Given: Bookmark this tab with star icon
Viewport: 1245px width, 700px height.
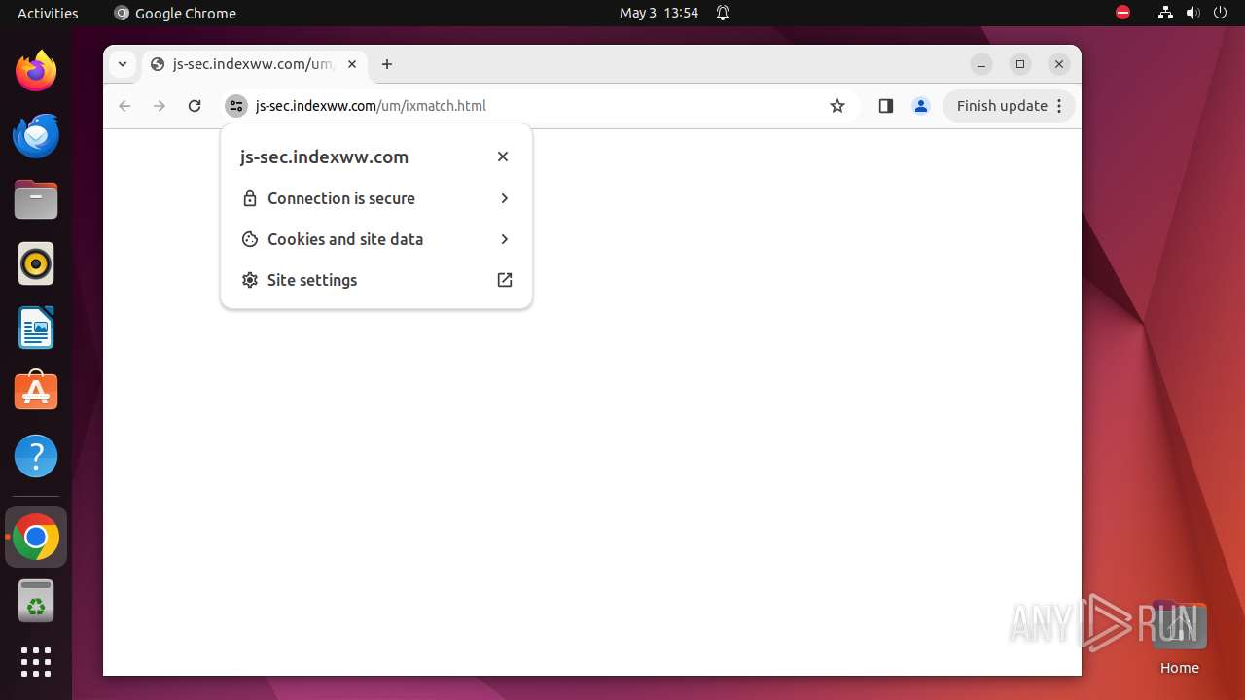Looking at the screenshot, I should click(x=837, y=106).
